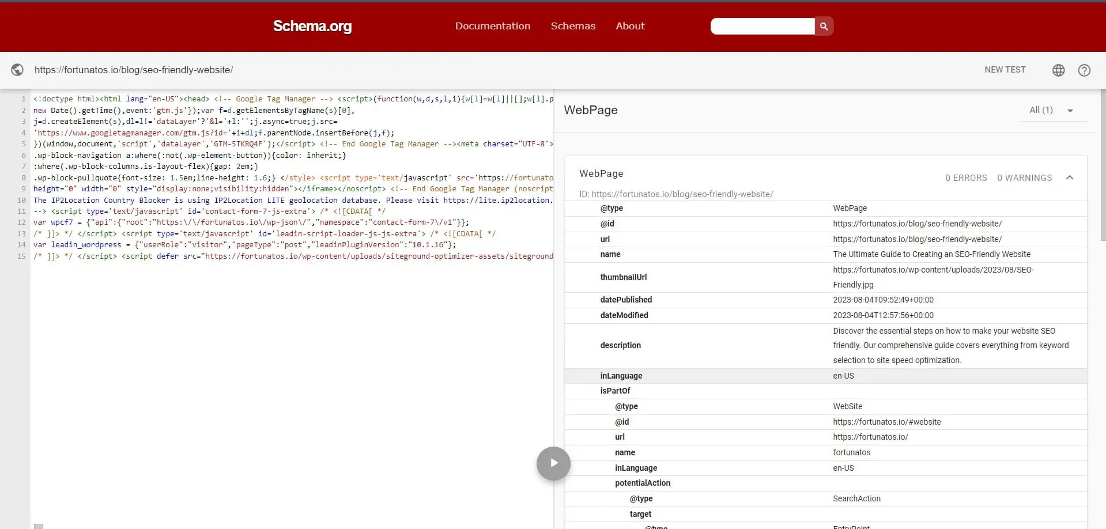This screenshot has width=1106, height=529.
Task: Click the isPartOf property row
Action: click(826, 391)
